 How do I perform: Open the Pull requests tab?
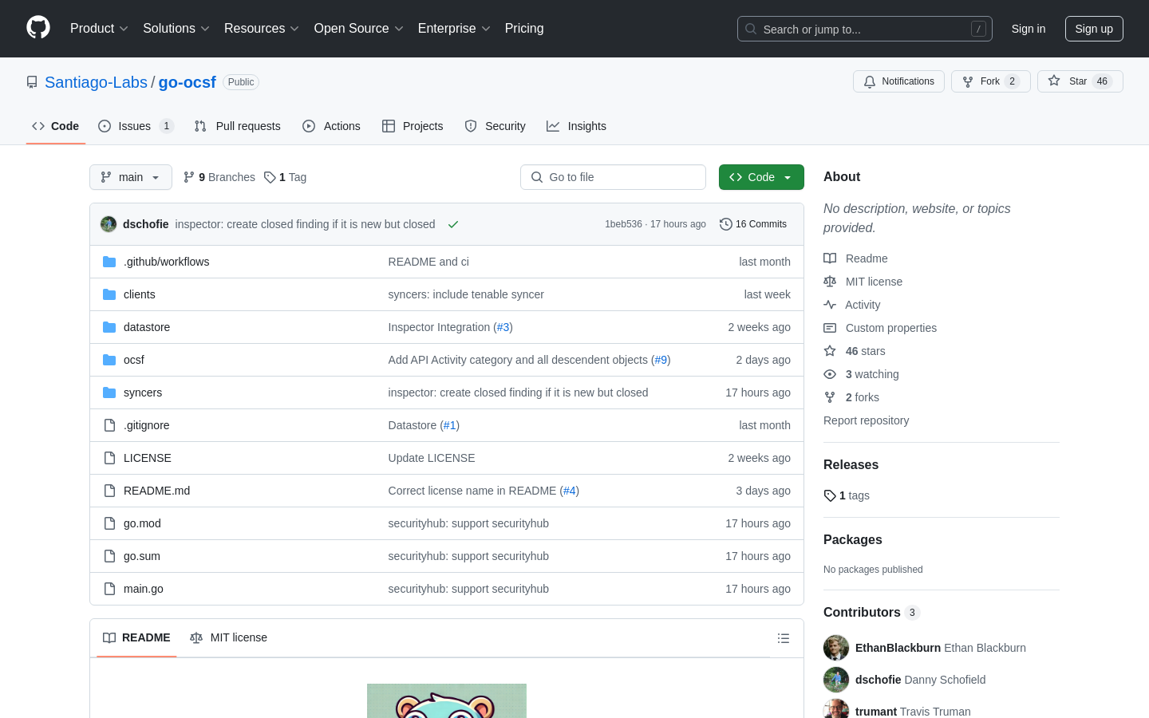237,126
